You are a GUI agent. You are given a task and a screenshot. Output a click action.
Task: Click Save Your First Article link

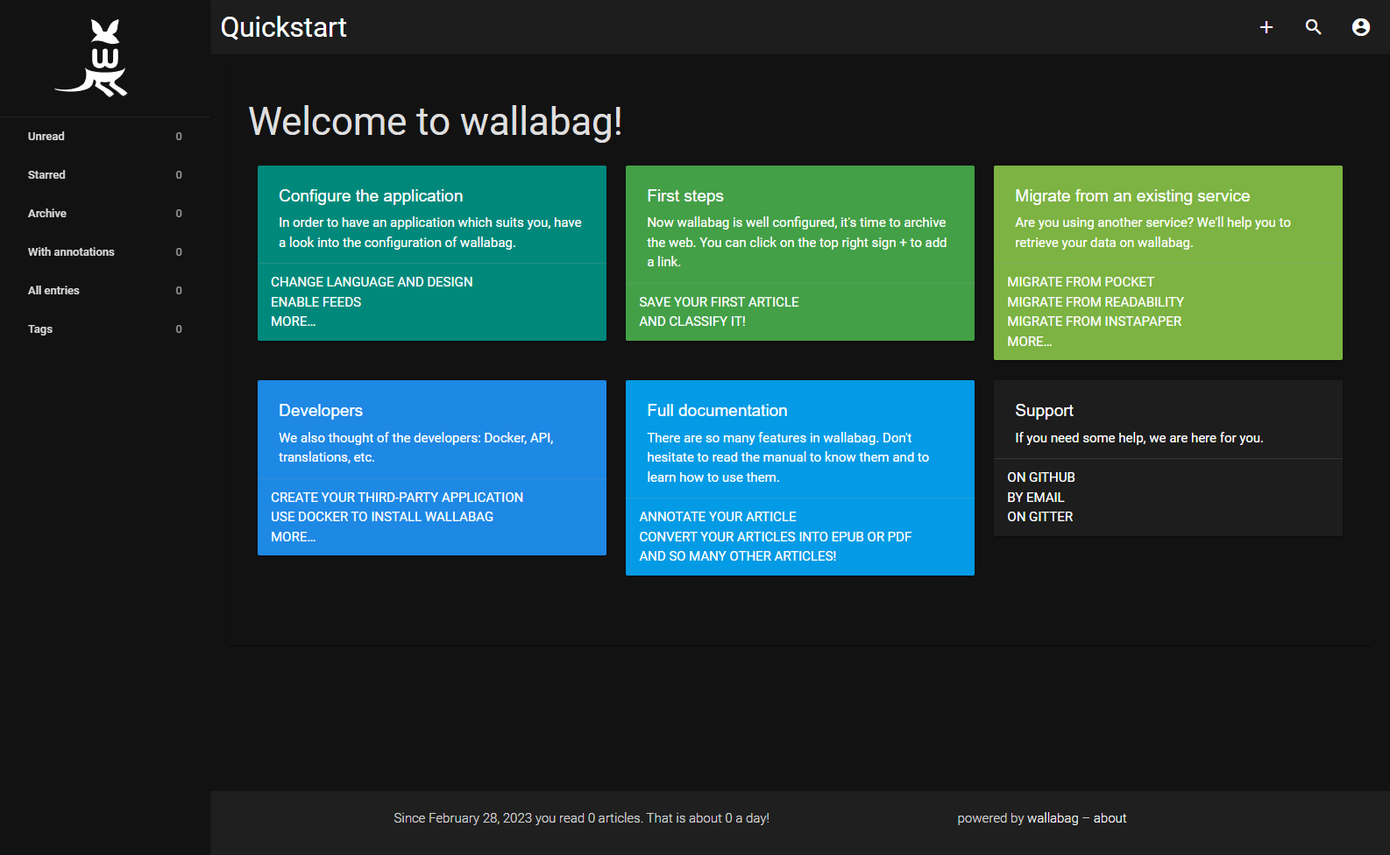tap(719, 302)
